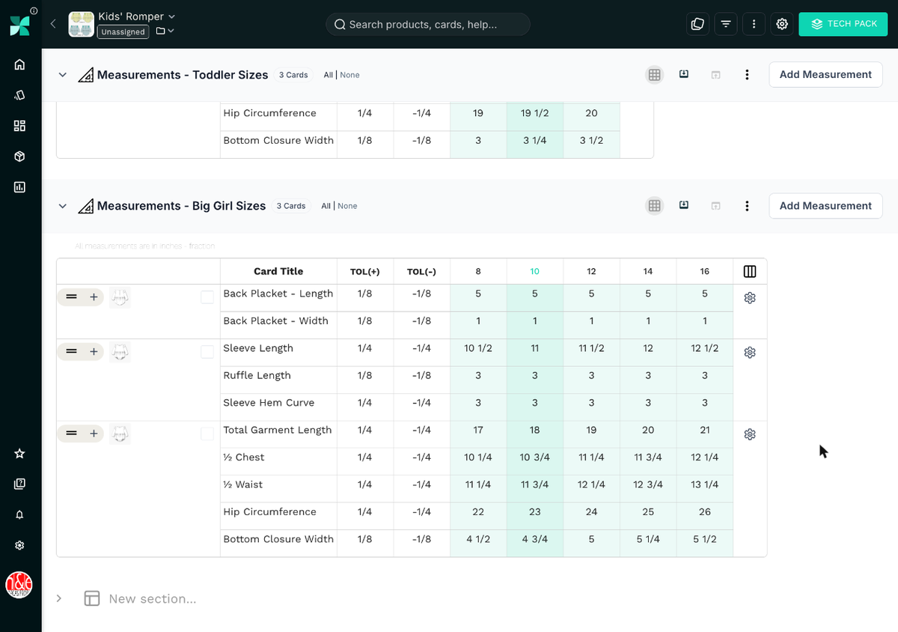Select None in Toddler Sizes section
This screenshot has width=898, height=632.
click(x=349, y=75)
